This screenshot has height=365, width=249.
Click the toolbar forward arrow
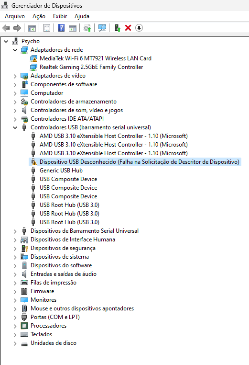[x=17, y=28]
